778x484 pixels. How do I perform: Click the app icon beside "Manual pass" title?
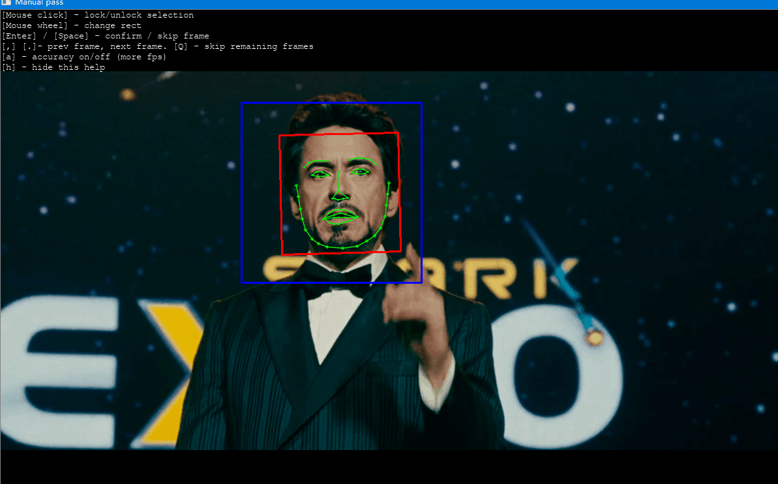[x=6, y=3]
